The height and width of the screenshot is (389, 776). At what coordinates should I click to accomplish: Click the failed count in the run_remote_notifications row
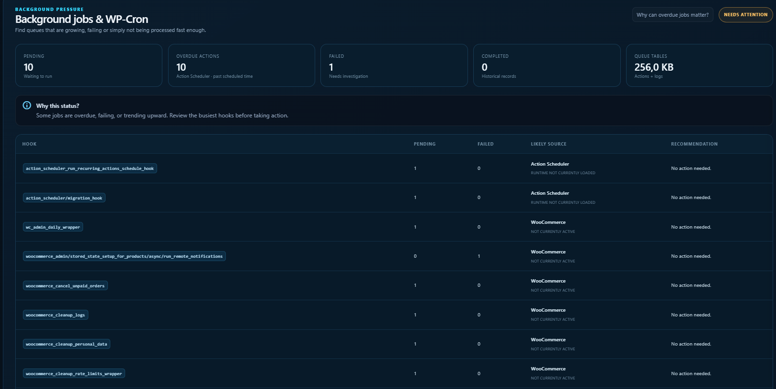pos(479,256)
